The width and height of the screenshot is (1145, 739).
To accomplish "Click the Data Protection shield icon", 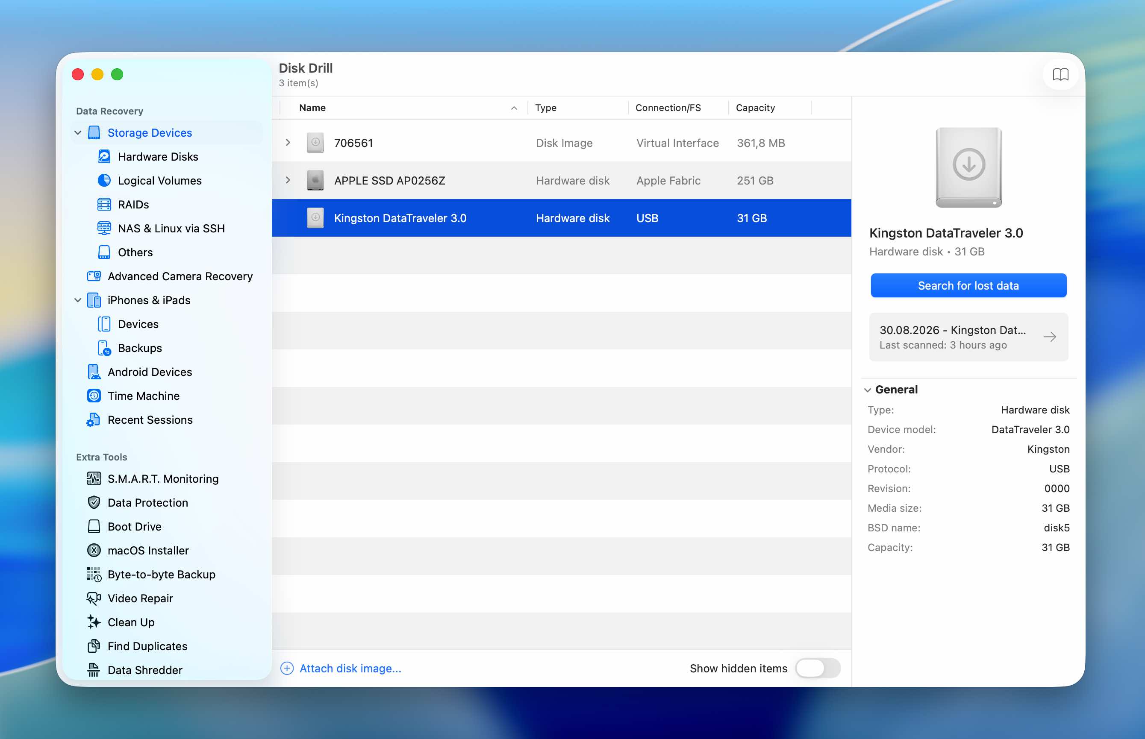I will [94, 502].
